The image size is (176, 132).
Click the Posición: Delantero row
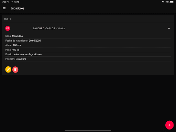pos(88,59)
